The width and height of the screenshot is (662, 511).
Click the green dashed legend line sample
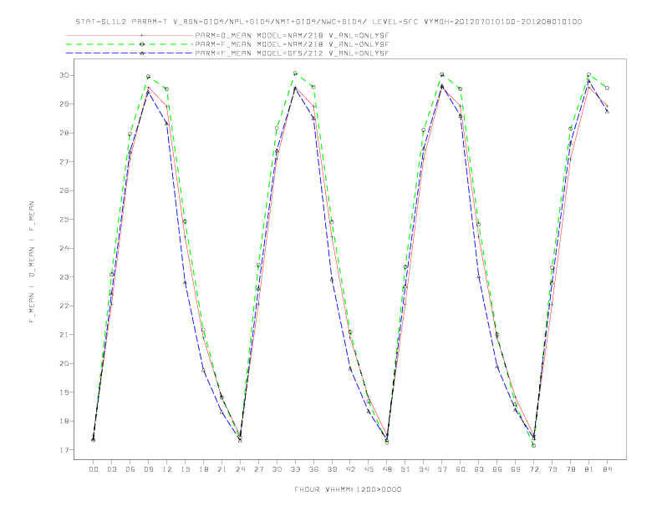click(x=130, y=44)
